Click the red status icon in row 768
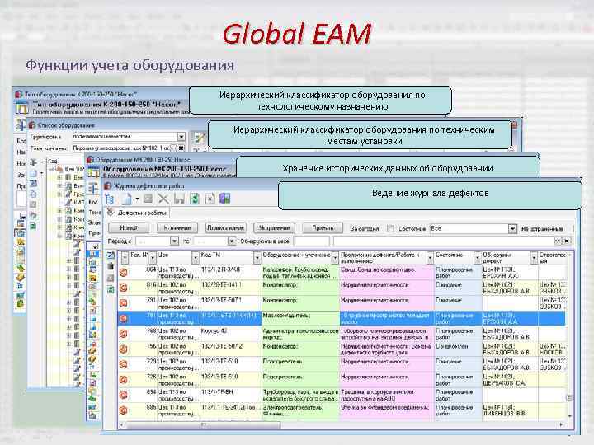Viewport: 594px width, 445px height. (x=124, y=334)
